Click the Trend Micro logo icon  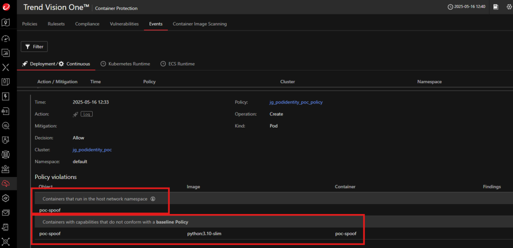6,7
